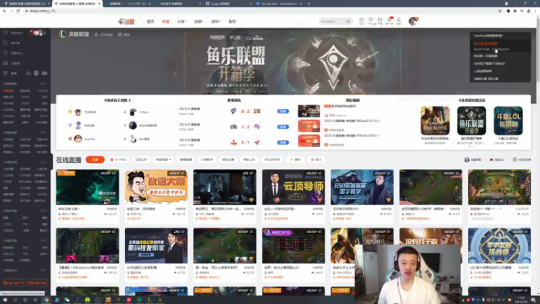Select 全部 filter tab
540x304 pixels.
95,159
